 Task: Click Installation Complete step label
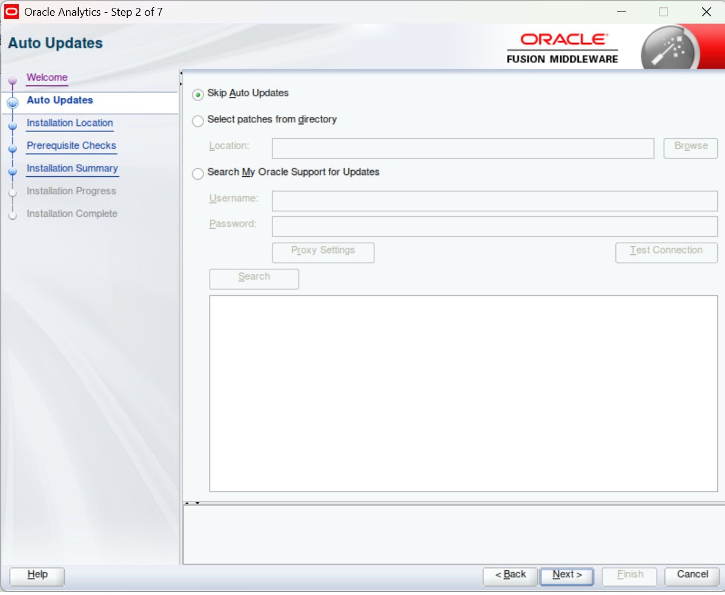coord(72,214)
